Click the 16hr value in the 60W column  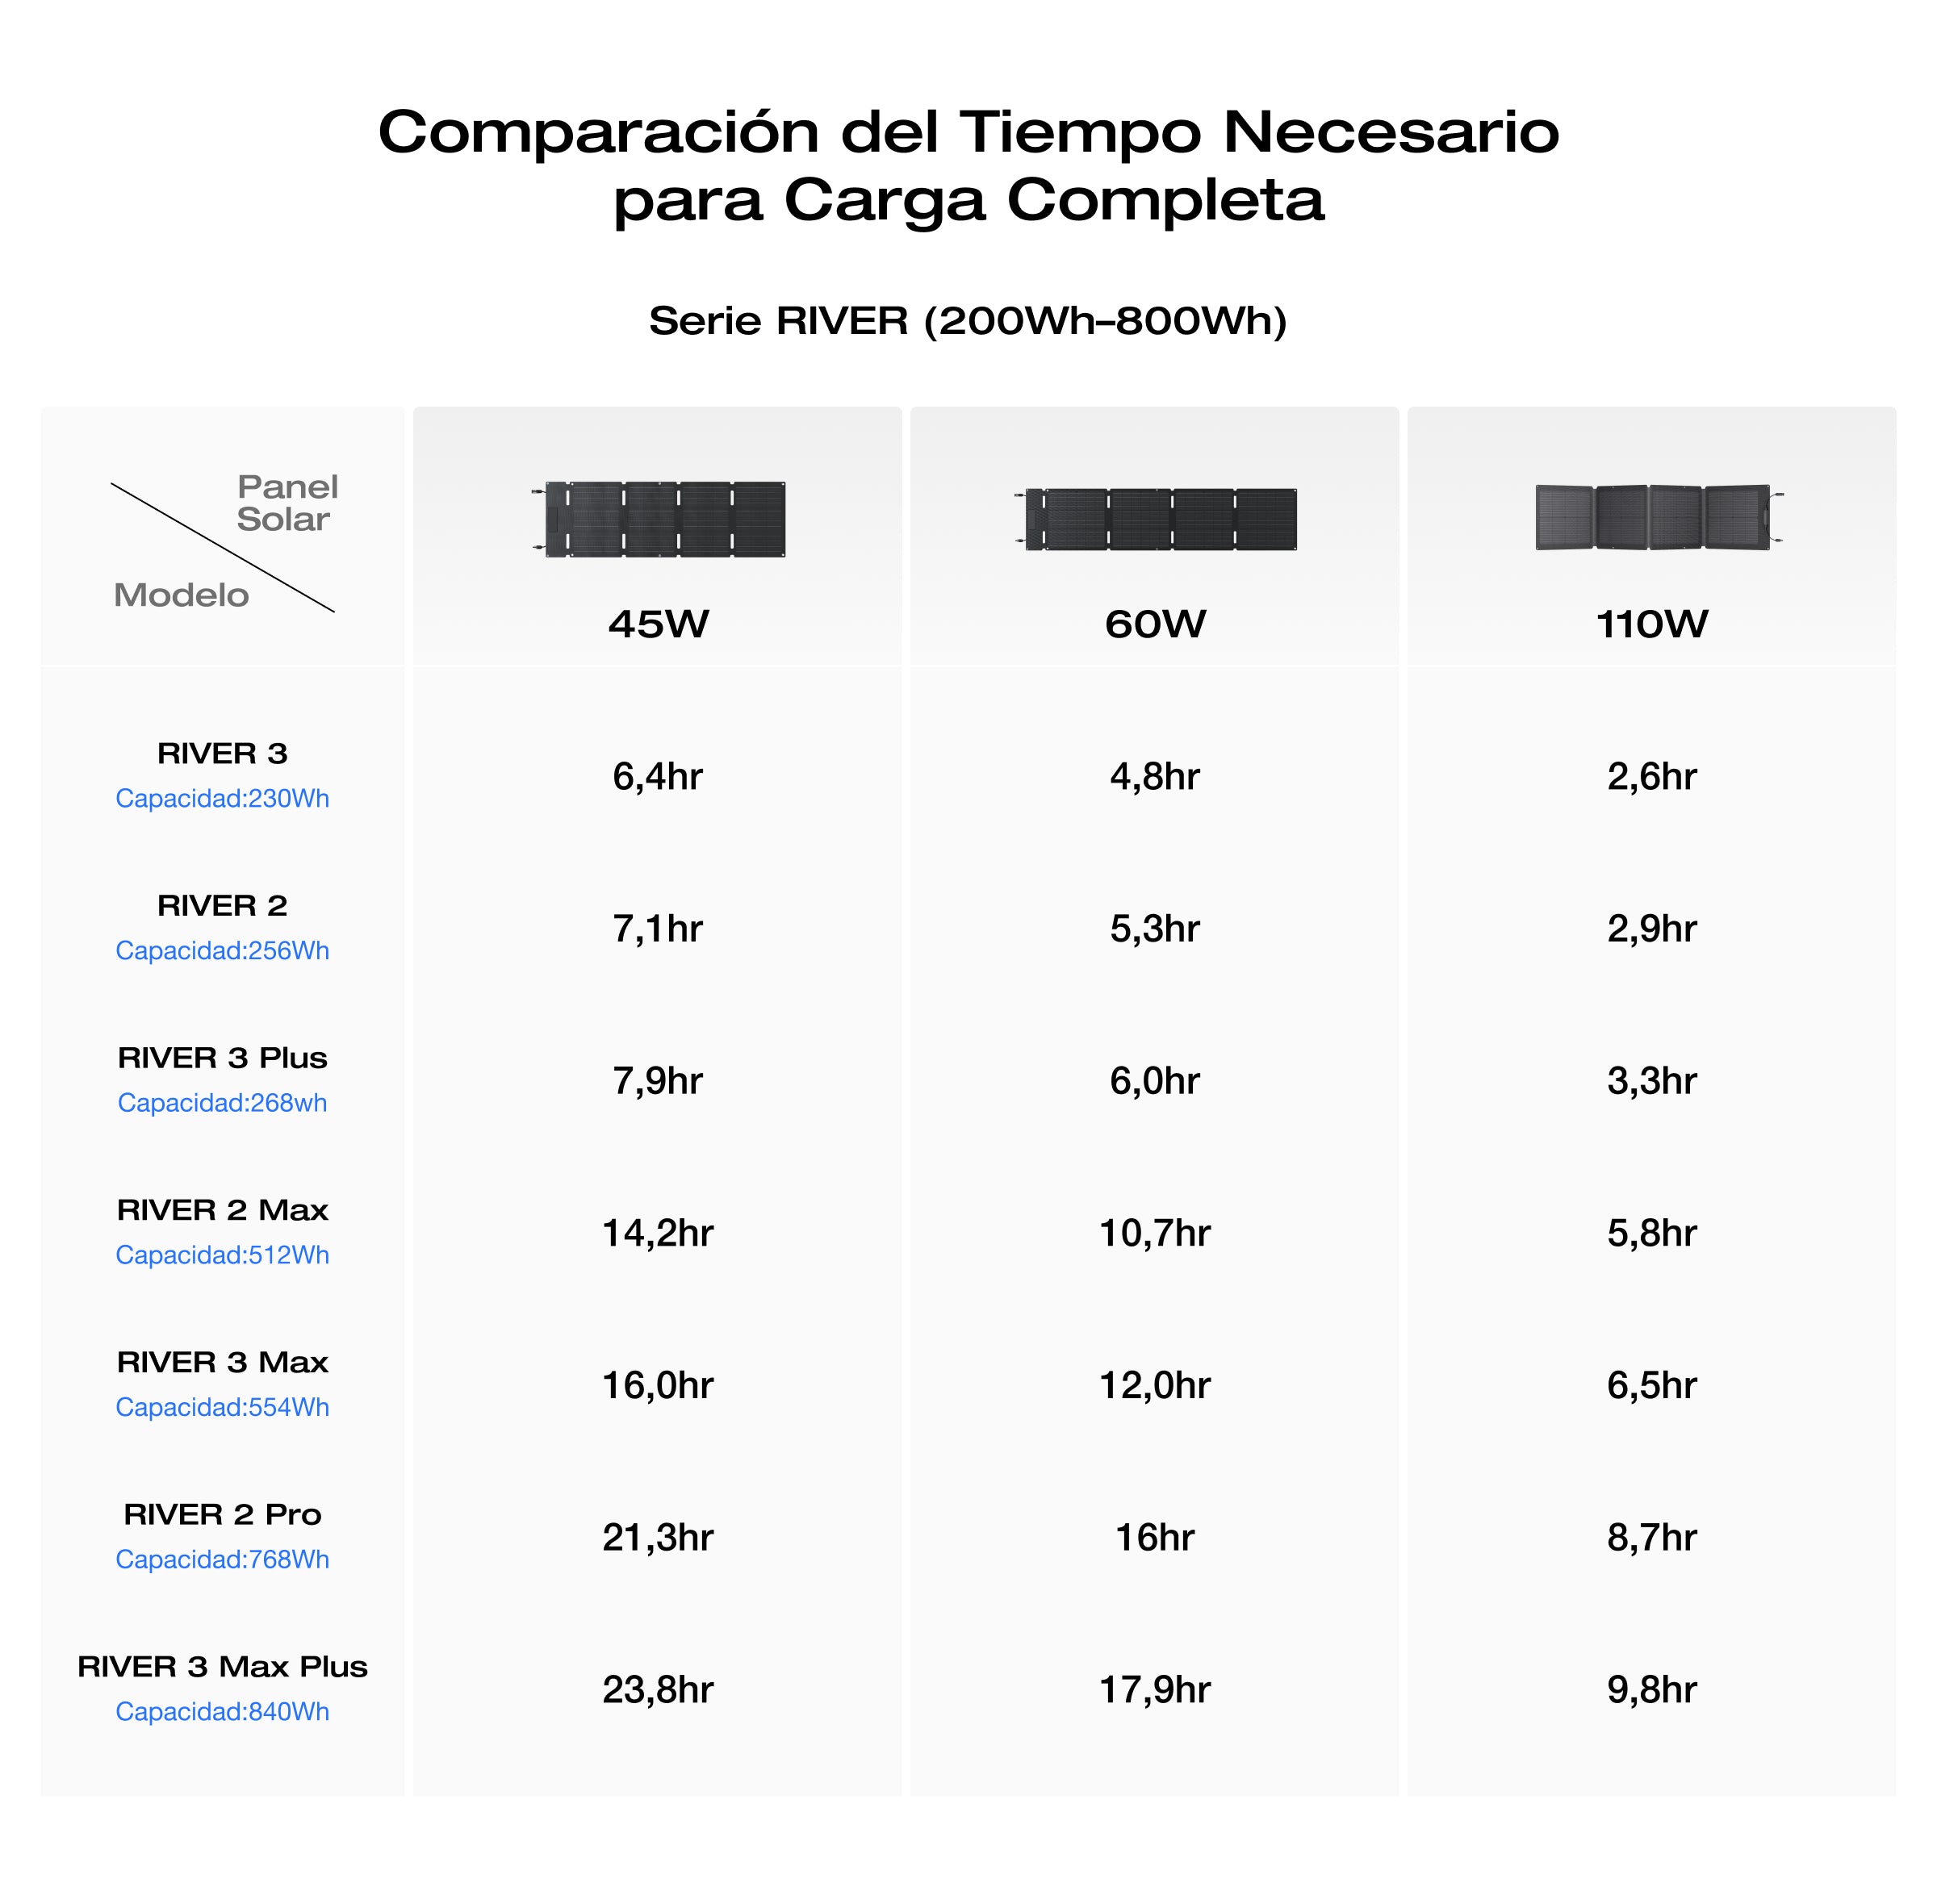pyautogui.click(x=1155, y=1537)
